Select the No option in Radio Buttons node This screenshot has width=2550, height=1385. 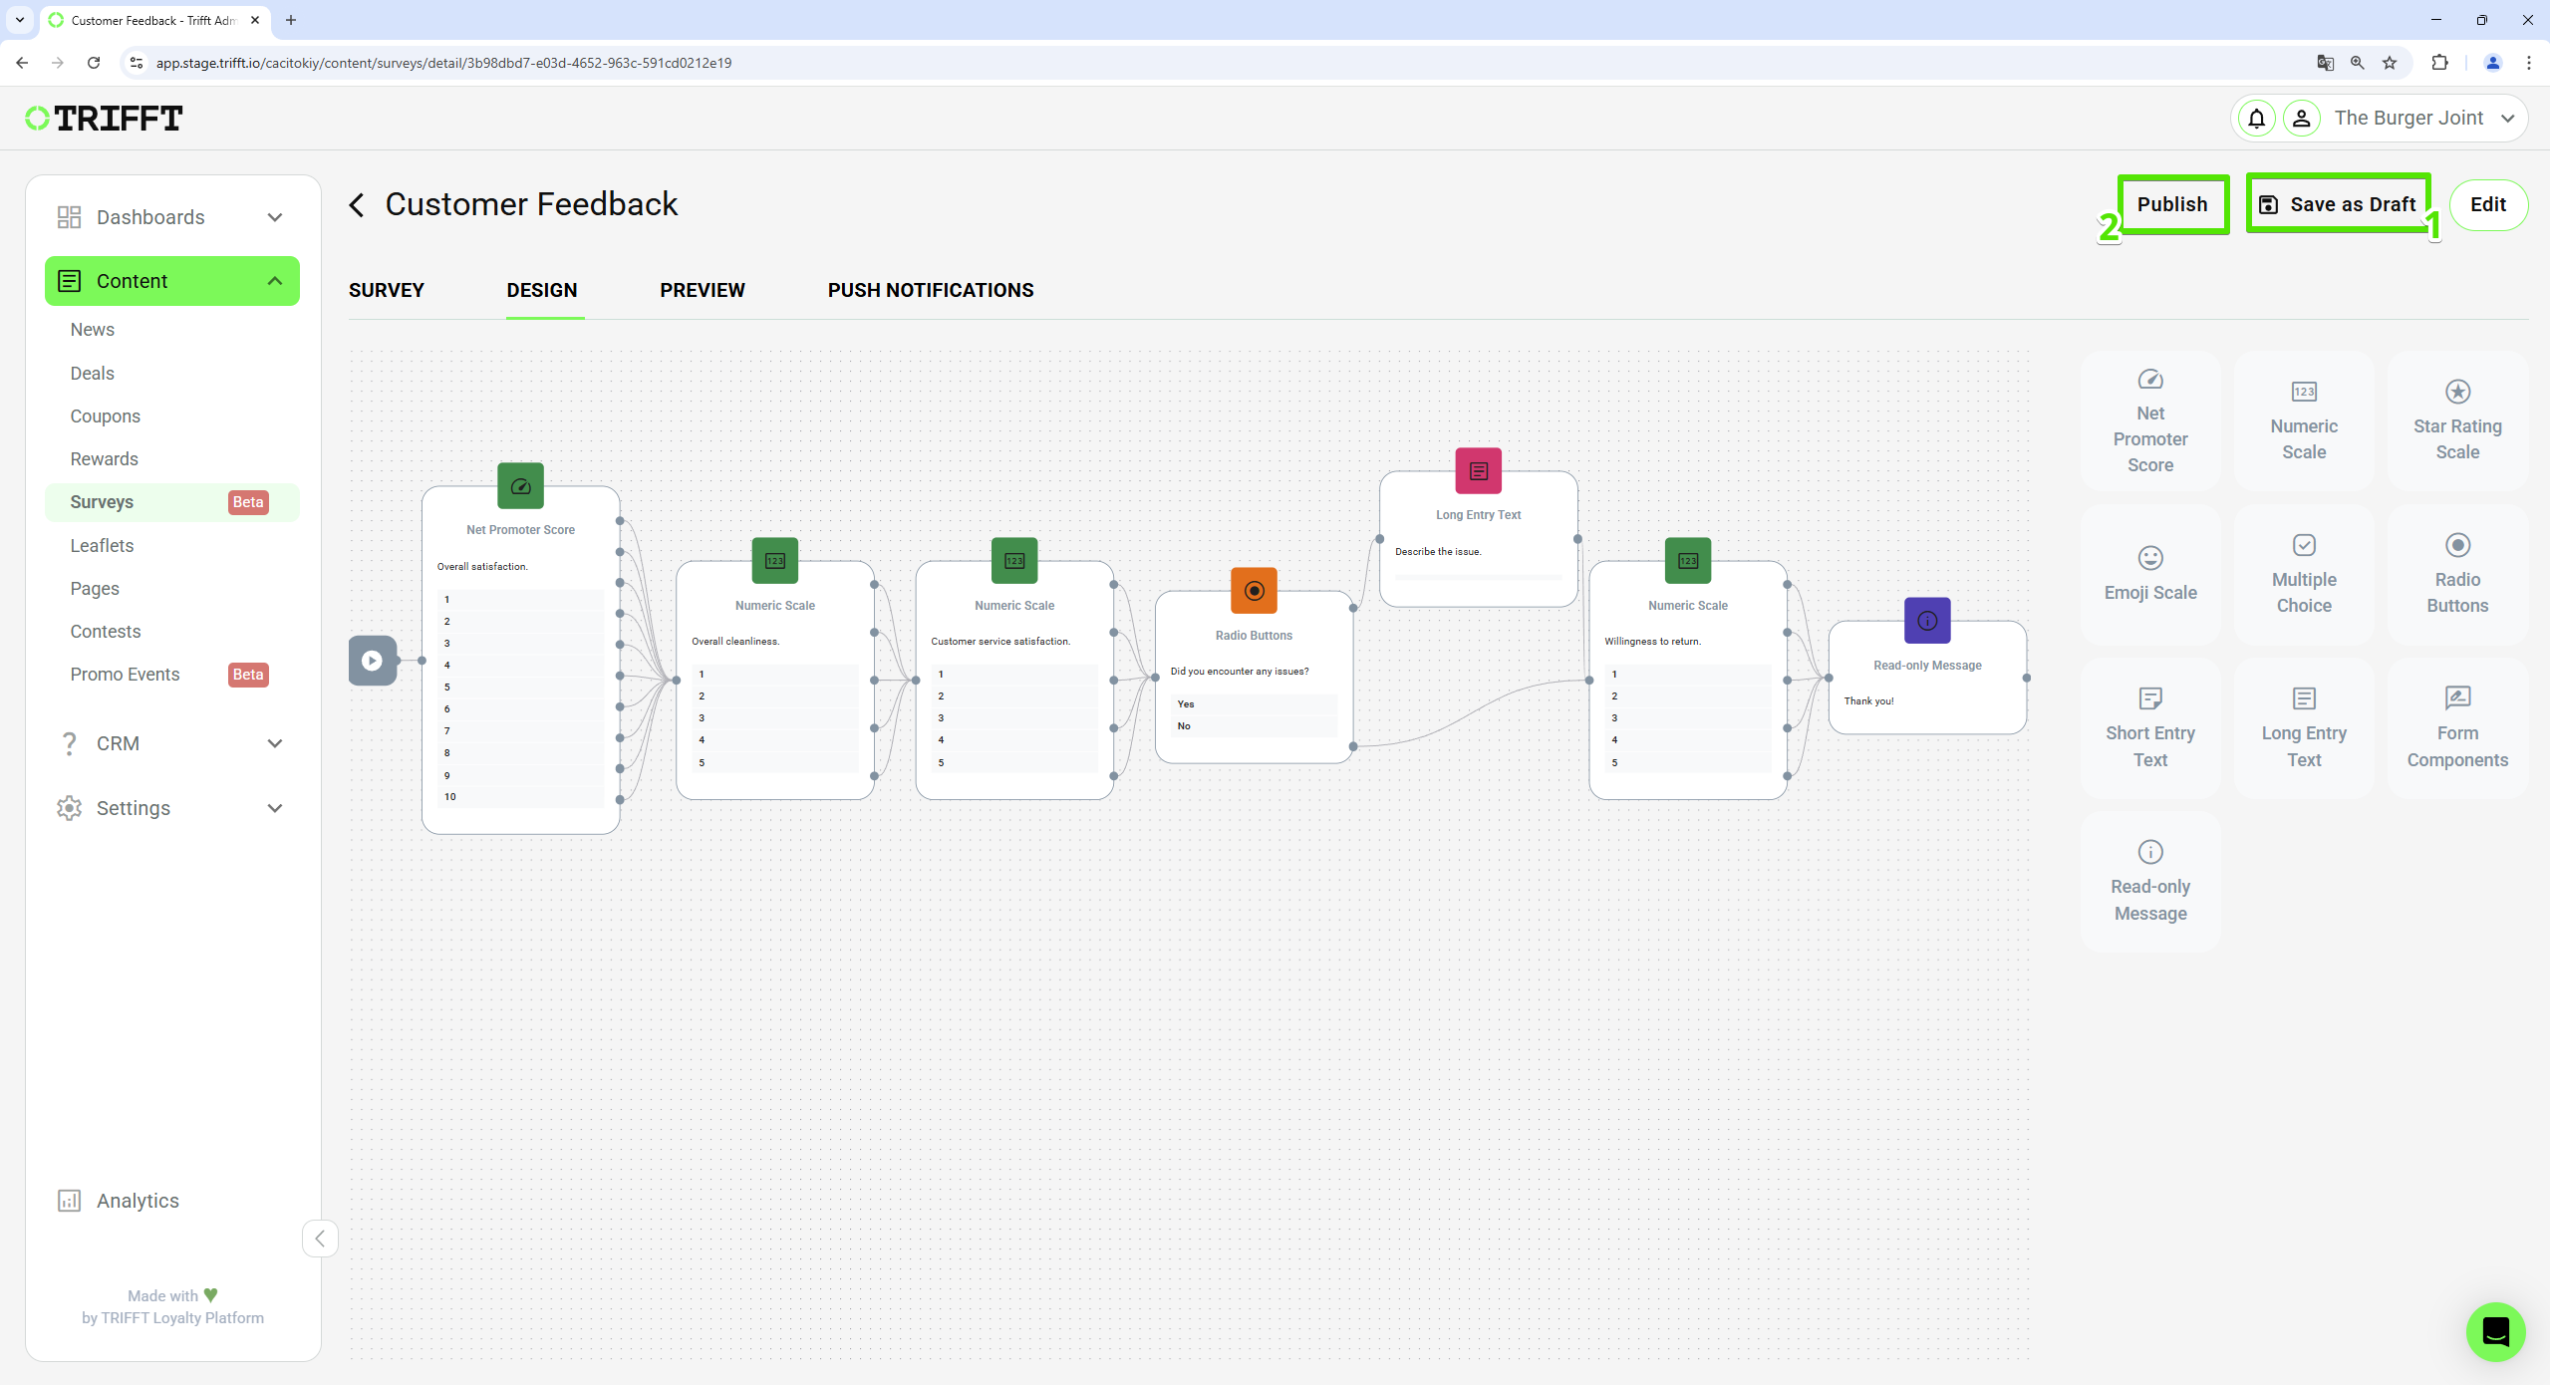[x=1254, y=726]
